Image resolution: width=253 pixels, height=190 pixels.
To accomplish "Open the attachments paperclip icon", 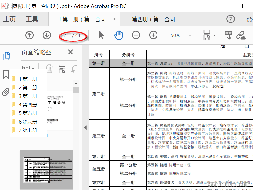I will point(6,92).
